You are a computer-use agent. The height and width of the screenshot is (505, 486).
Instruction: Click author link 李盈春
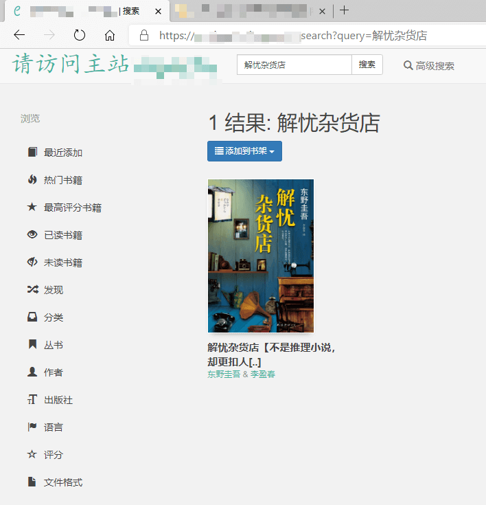click(263, 374)
